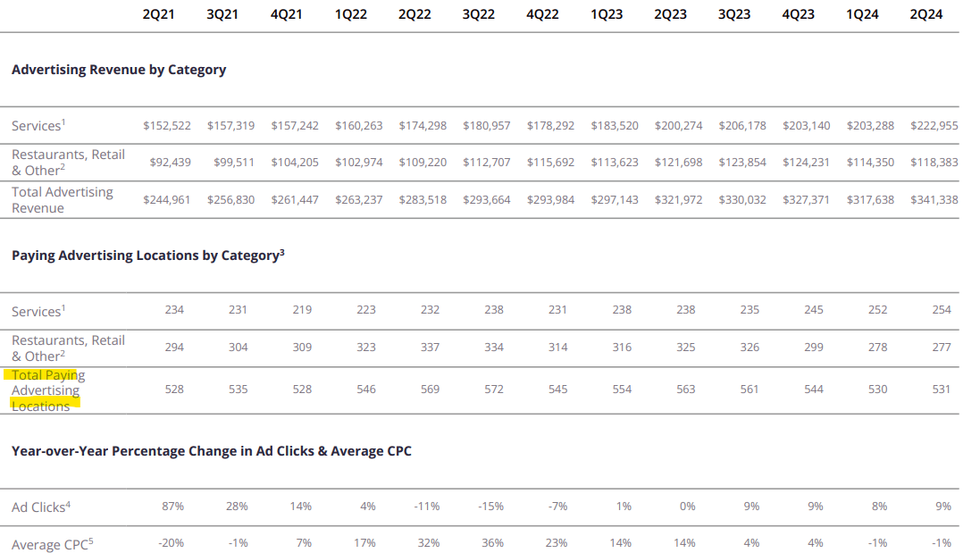Click Paying Advertising Locations by Category heading
This screenshot has height=553, width=963.
pos(147,256)
